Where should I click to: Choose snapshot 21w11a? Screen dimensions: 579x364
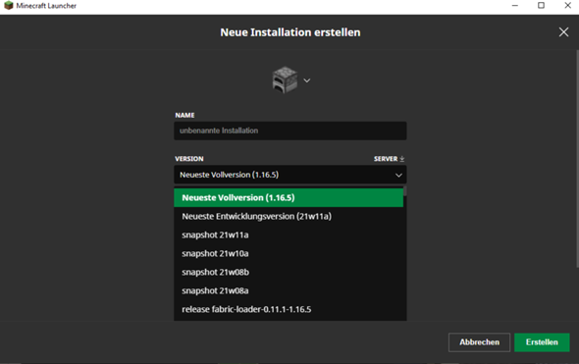[289, 234]
